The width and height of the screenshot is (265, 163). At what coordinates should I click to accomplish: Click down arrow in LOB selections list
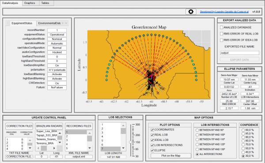[x=123, y=148]
